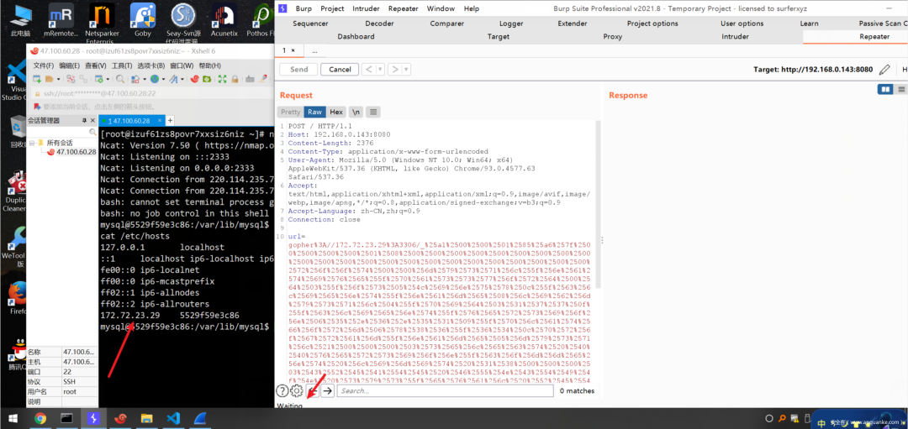Click Xshell open session folder icon
The width and height of the screenshot is (908, 429).
point(50,79)
